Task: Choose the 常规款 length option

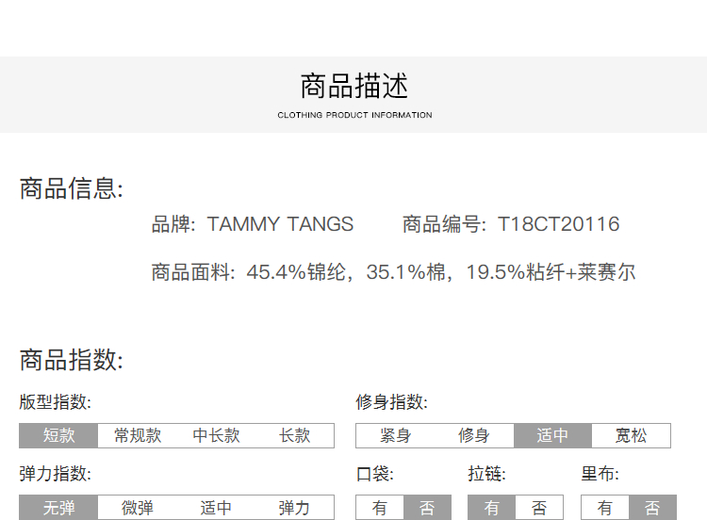Action: tap(138, 435)
